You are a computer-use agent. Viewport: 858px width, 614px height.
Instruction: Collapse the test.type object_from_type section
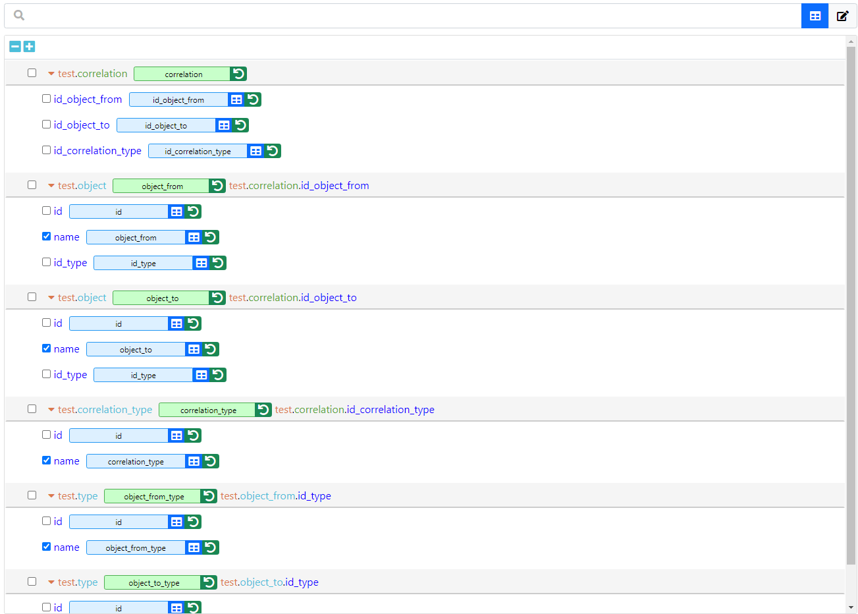(x=51, y=495)
